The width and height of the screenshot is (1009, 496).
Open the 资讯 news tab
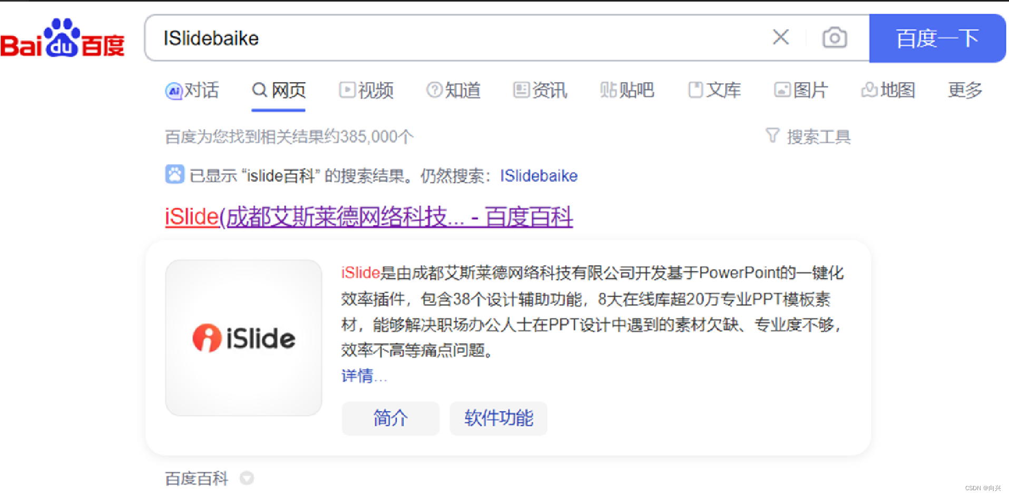coord(540,90)
